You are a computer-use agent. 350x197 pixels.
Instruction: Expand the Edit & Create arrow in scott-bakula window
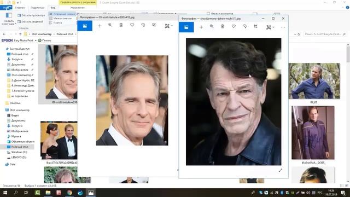pyautogui.click(x=172, y=26)
